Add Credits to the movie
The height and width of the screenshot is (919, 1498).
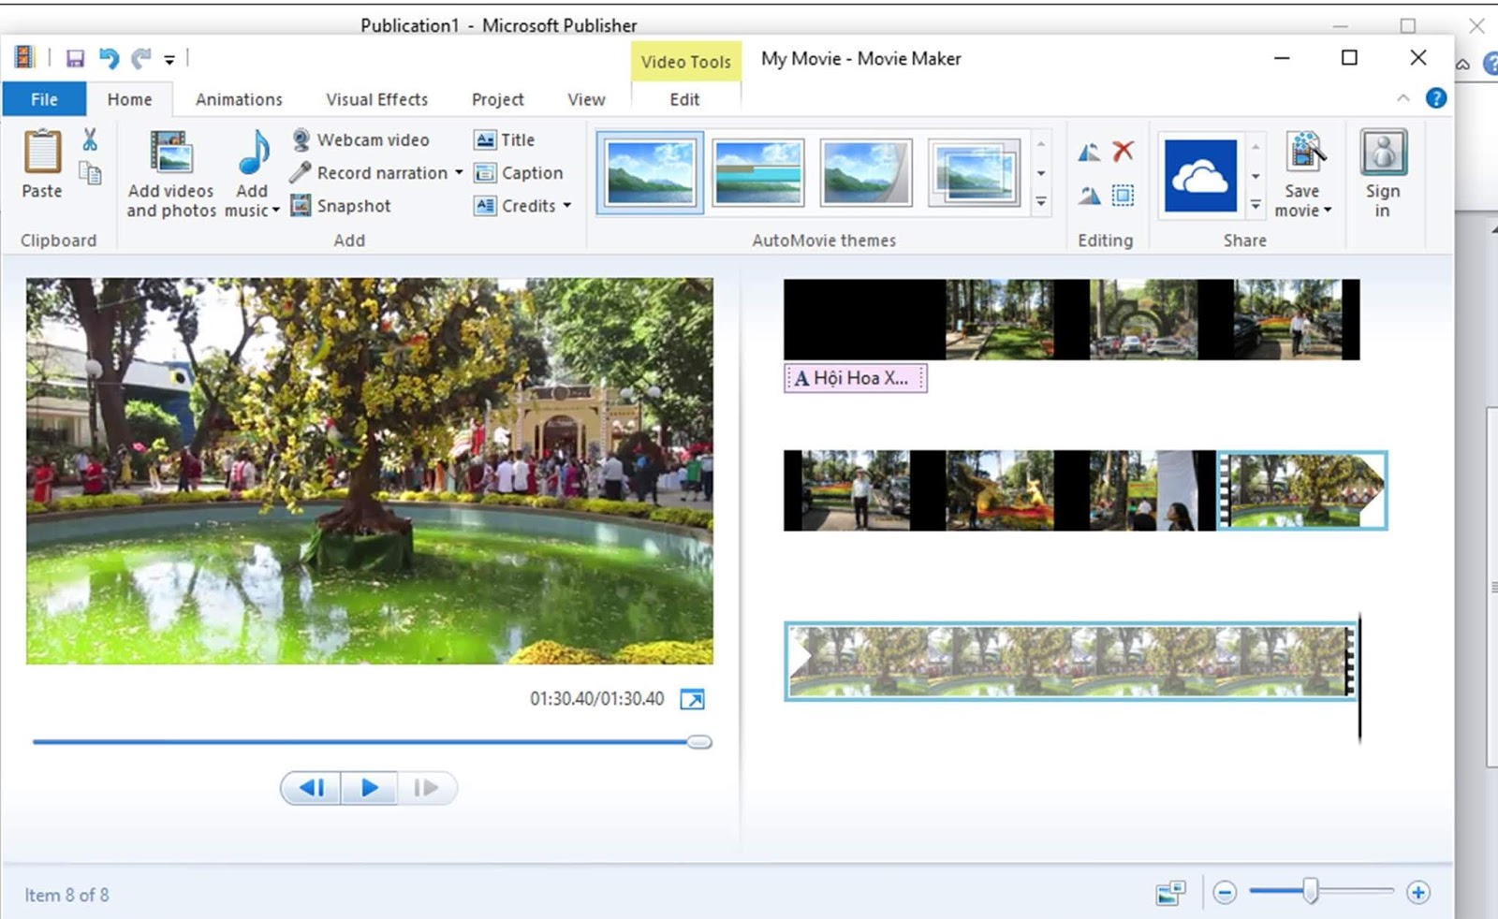point(515,206)
